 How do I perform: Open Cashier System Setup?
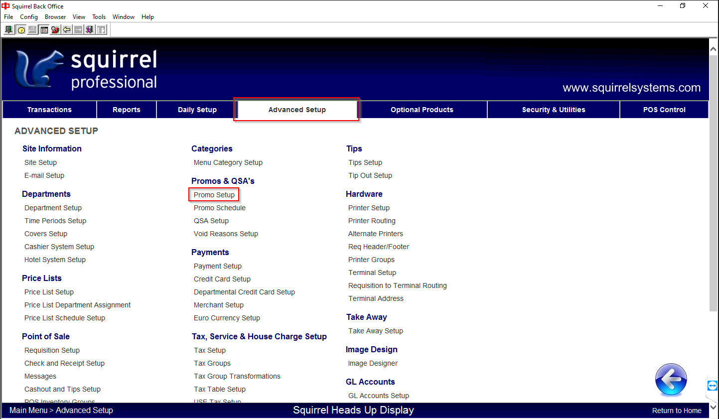(x=59, y=247)
